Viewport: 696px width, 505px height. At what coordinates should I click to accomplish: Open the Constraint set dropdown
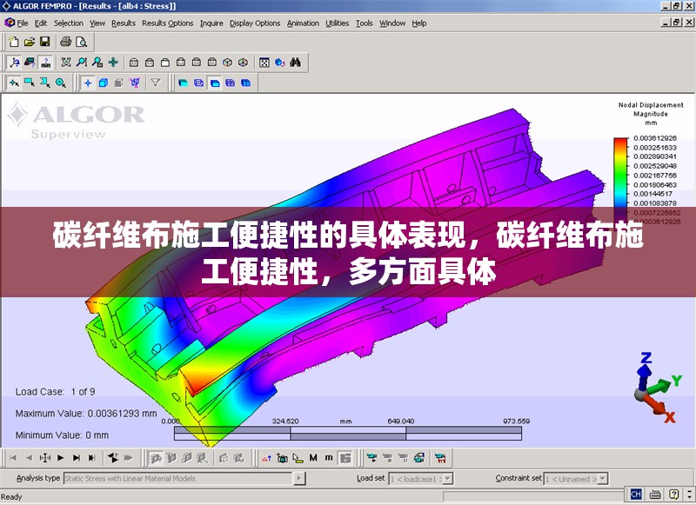603,479
